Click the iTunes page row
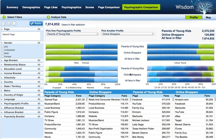216x139 pixels. tap(194, 129)
